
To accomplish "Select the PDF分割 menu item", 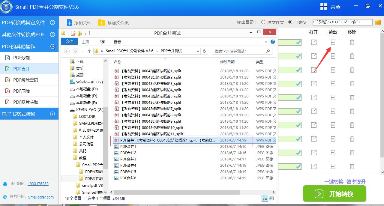I will [x=29, y=58].
